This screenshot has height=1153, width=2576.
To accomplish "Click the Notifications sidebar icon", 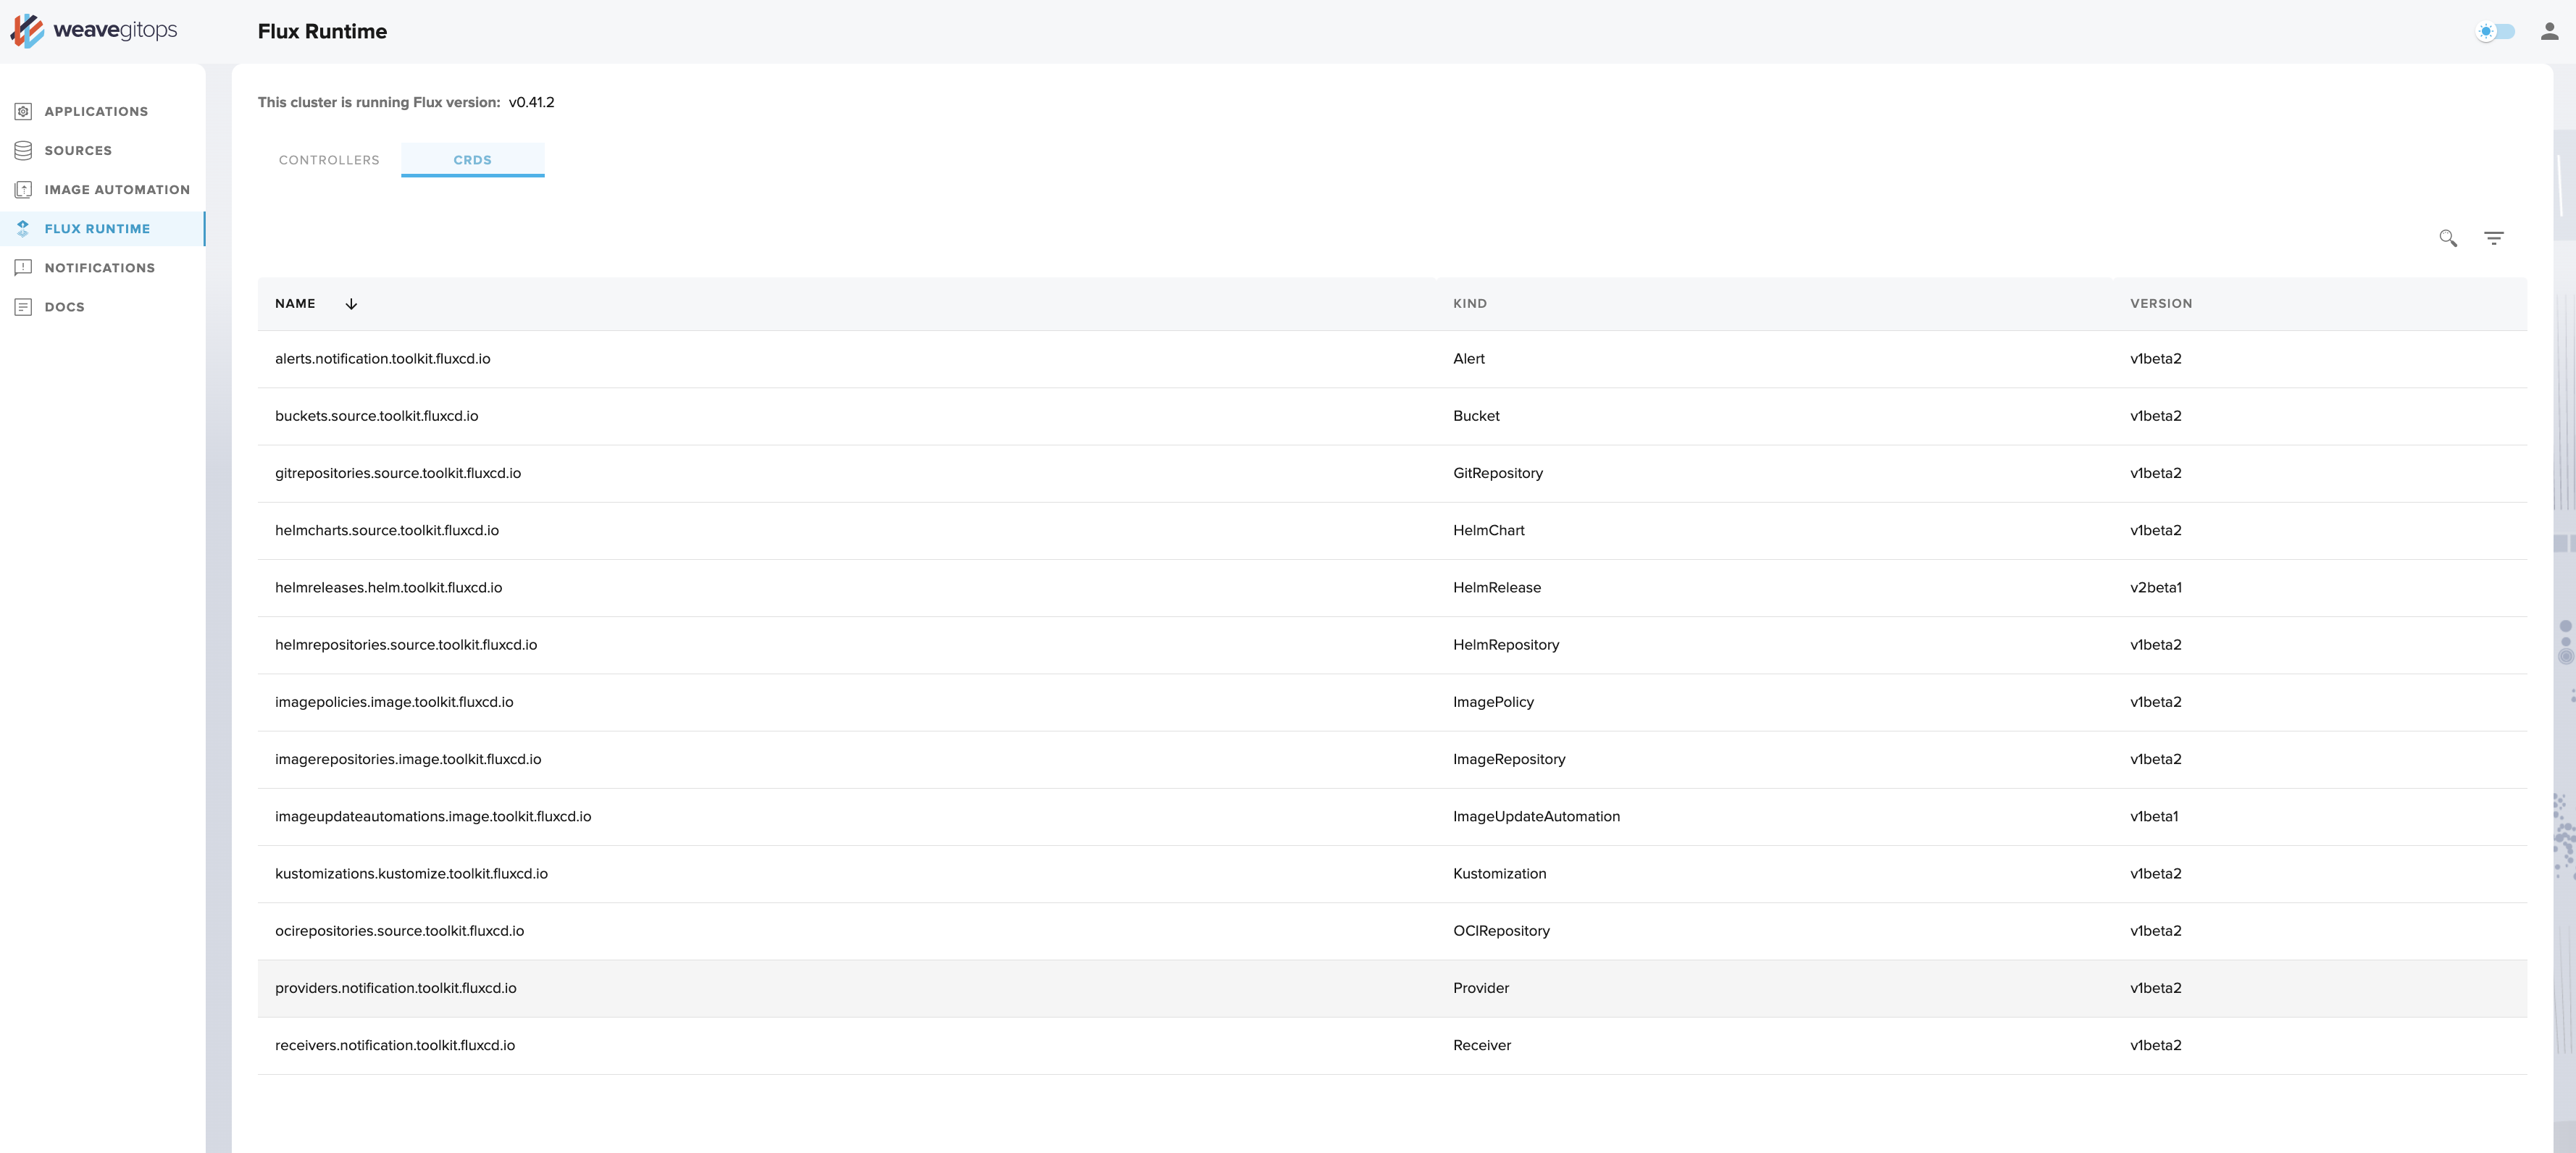I will 23,267.
